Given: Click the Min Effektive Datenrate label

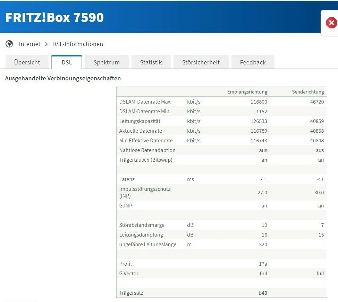Looking at the screenshot, I should (x=146, y=141).
